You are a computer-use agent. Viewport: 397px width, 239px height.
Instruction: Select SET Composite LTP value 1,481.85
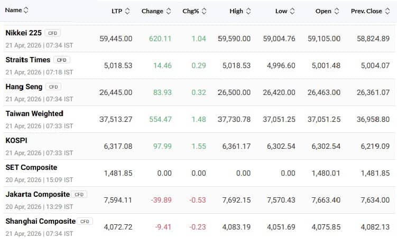118,173
